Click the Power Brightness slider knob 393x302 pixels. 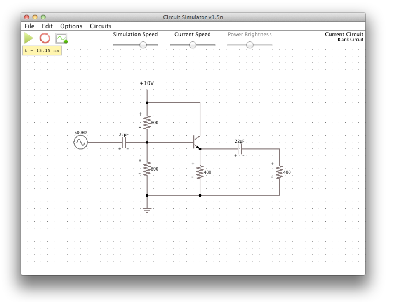250,45
